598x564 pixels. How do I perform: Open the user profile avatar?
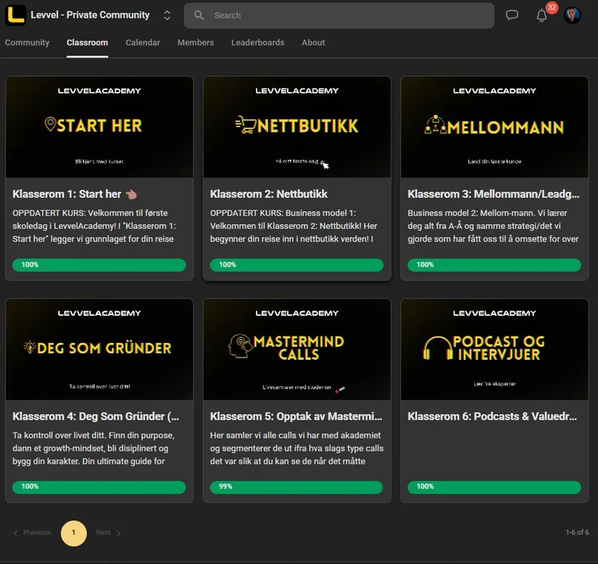coord(572,15)
